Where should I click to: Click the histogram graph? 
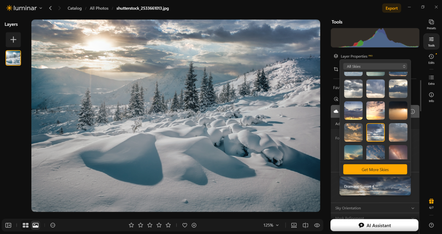(375, 38)
